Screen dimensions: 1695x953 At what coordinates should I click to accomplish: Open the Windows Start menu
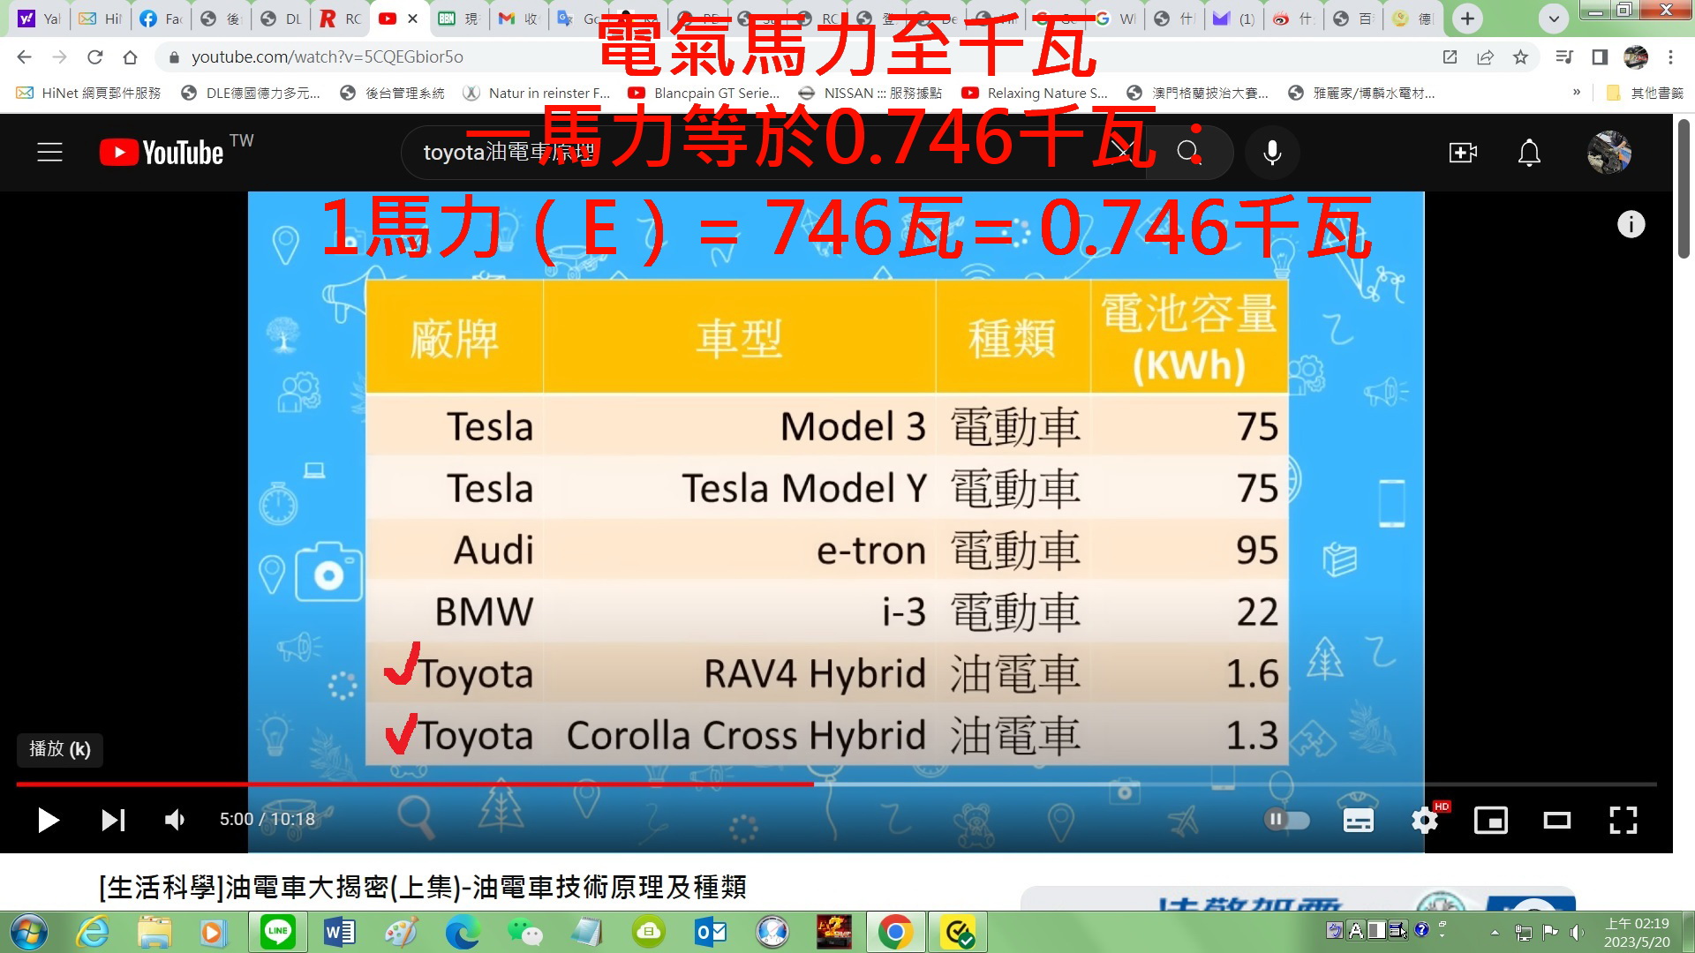point(28,932)
